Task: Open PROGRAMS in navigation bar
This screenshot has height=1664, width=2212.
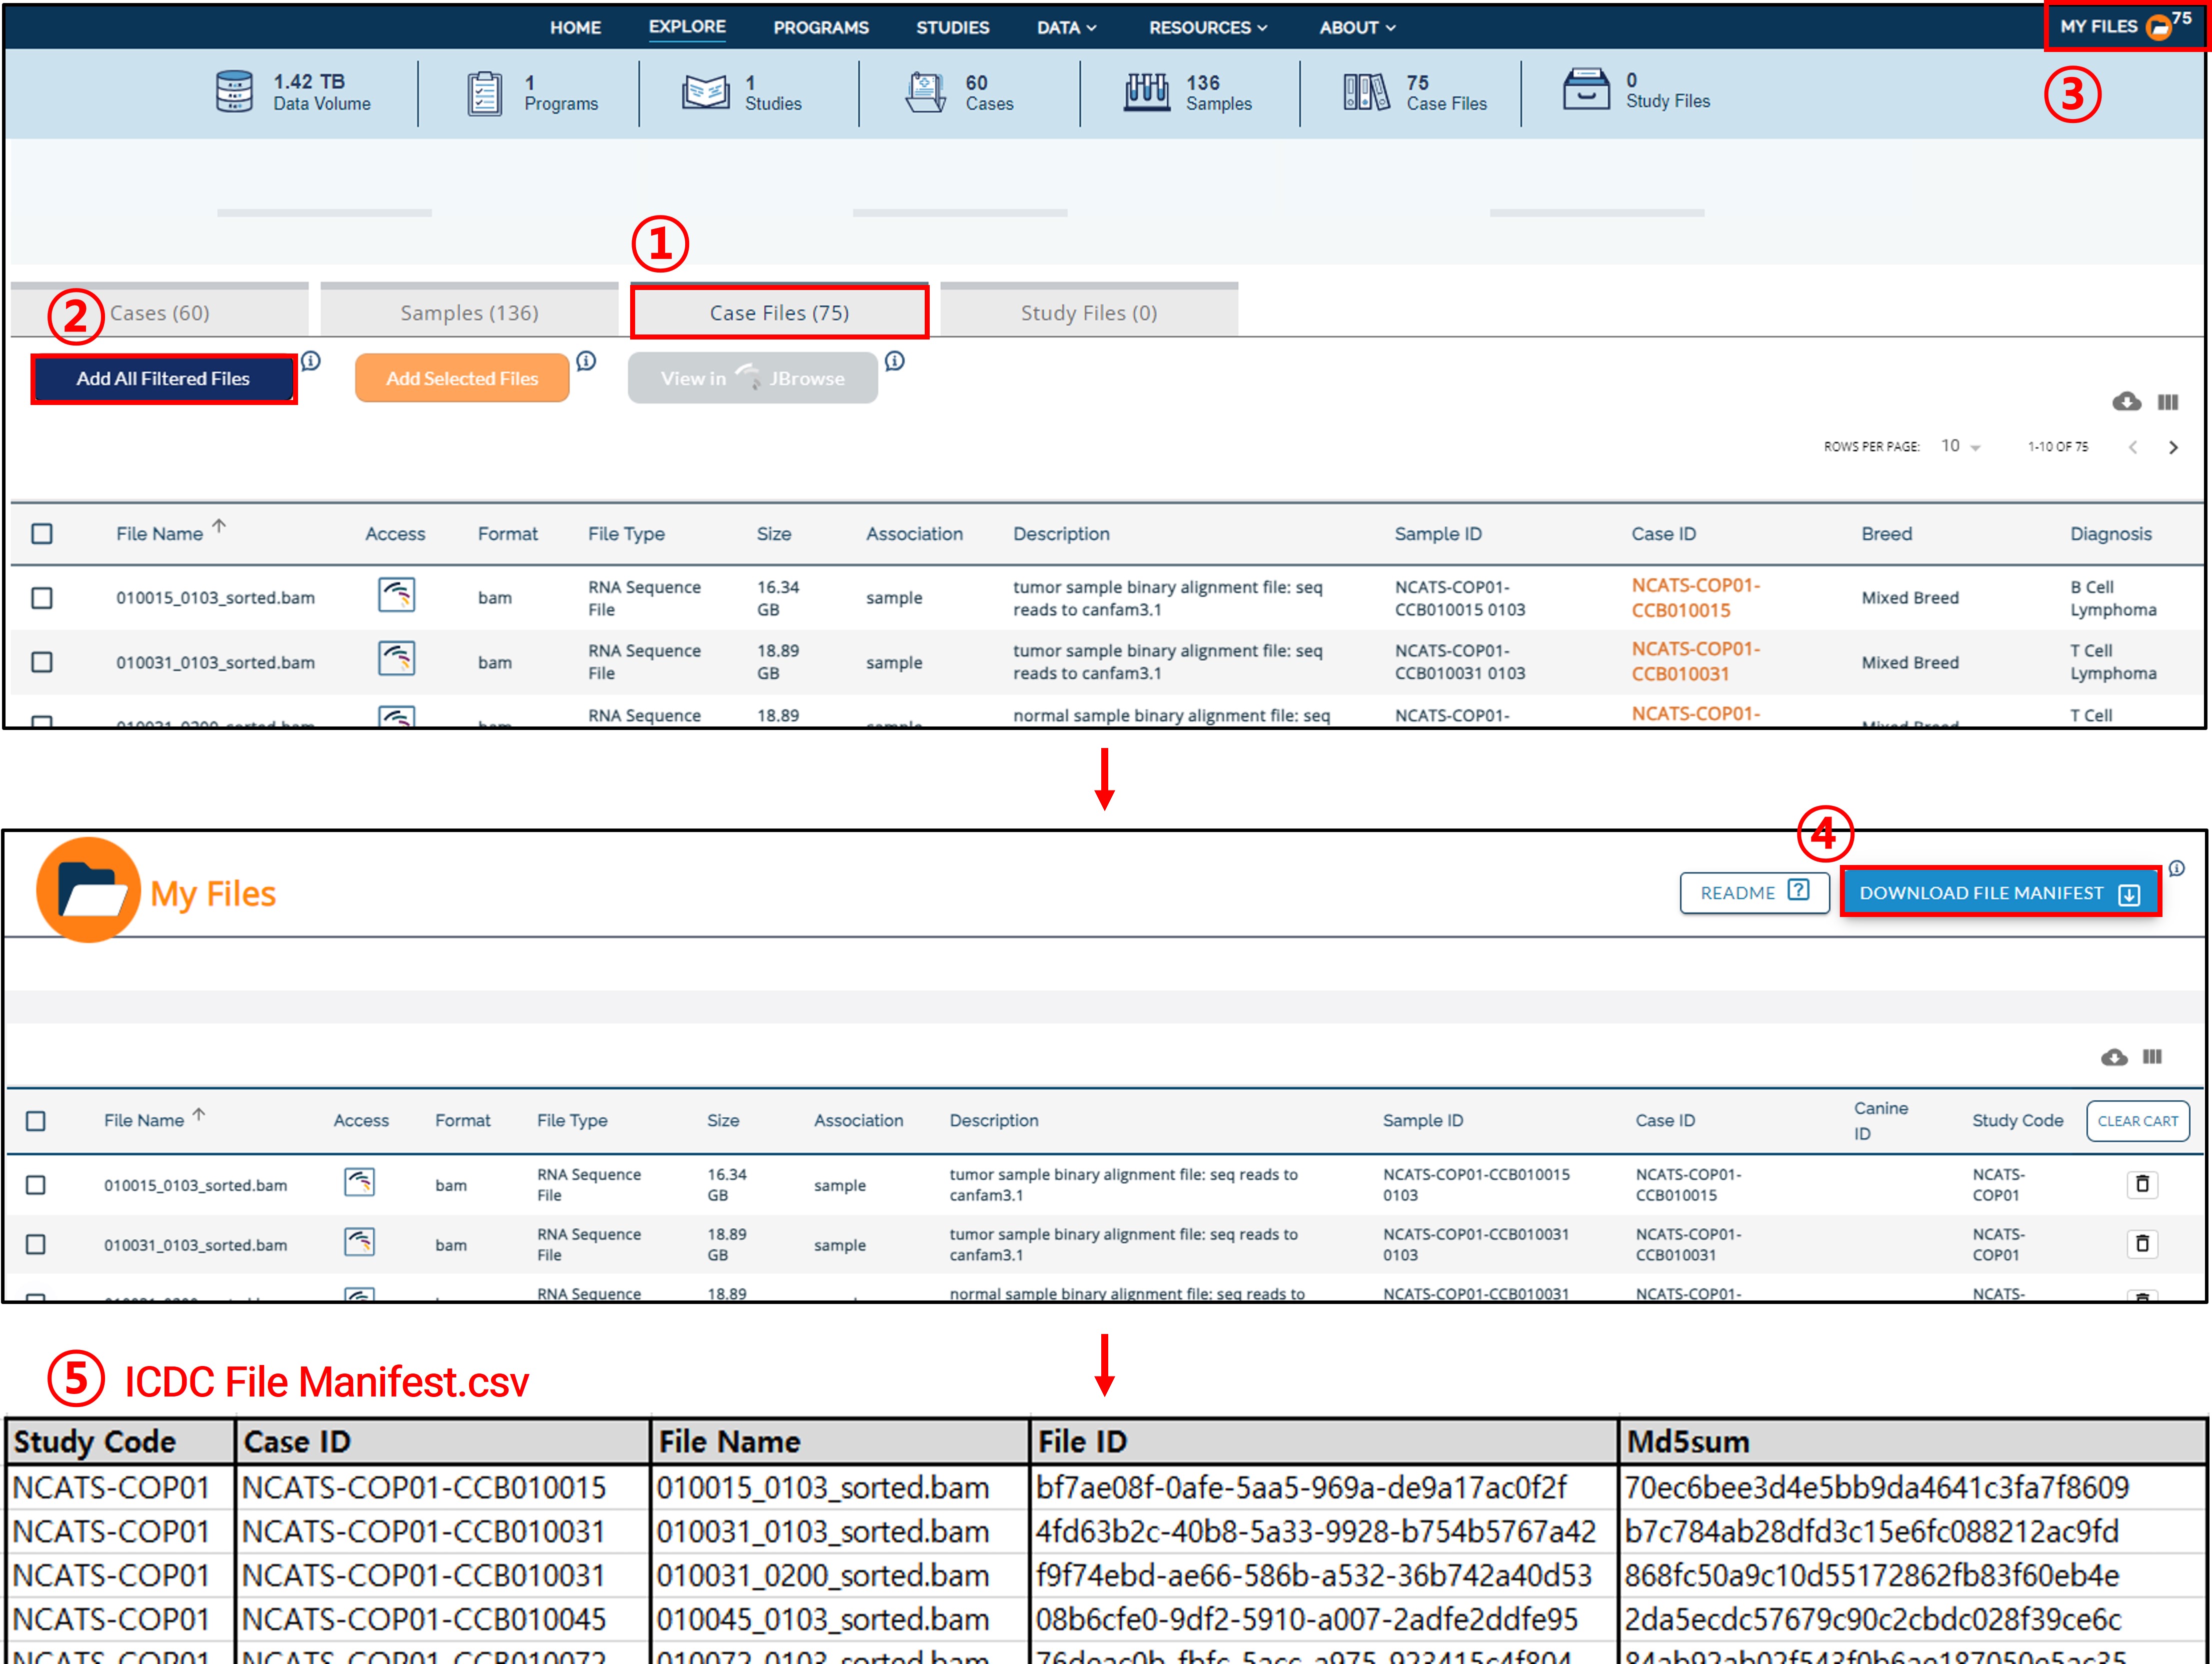Action: point(821,28)
